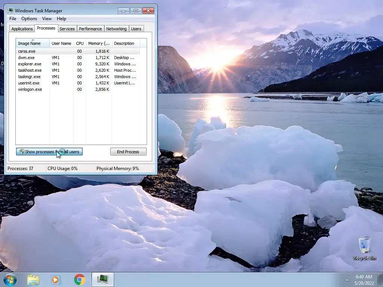Select the explorer.exe process row
This screenshot has height=287, width=383.
78,64
